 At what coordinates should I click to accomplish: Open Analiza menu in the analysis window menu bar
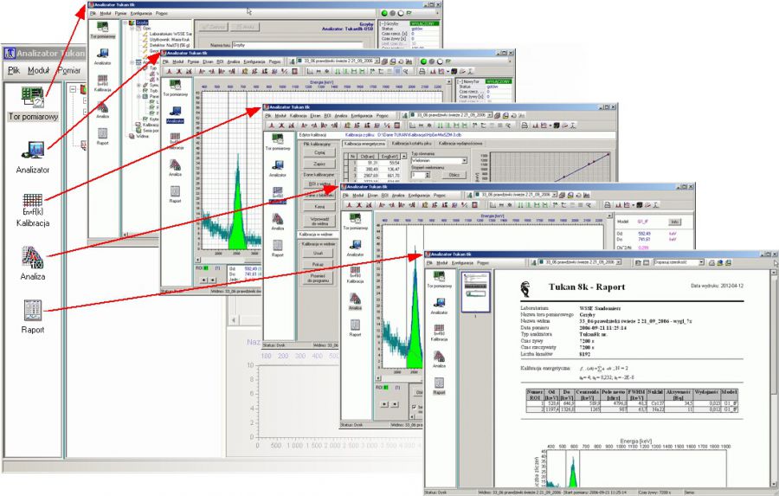398,196
